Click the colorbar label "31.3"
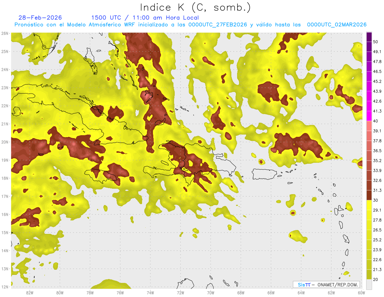The width and height of the screenshot is (384, 297). [377, 191]
